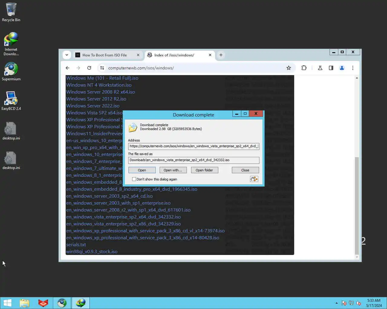Image resolution: width=387 pixels, height=309 pixels.
Task: Click the download Address field
Action: coord(193,146)
